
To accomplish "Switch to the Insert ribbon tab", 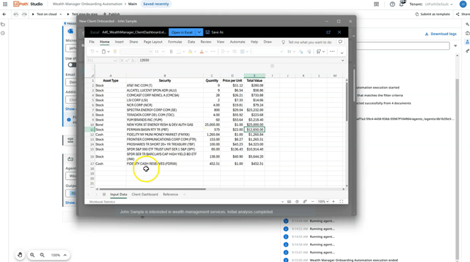I will (119, 42).
